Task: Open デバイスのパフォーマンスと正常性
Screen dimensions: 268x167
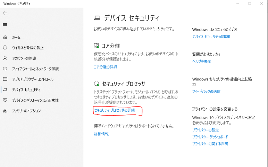Action: 35,100
